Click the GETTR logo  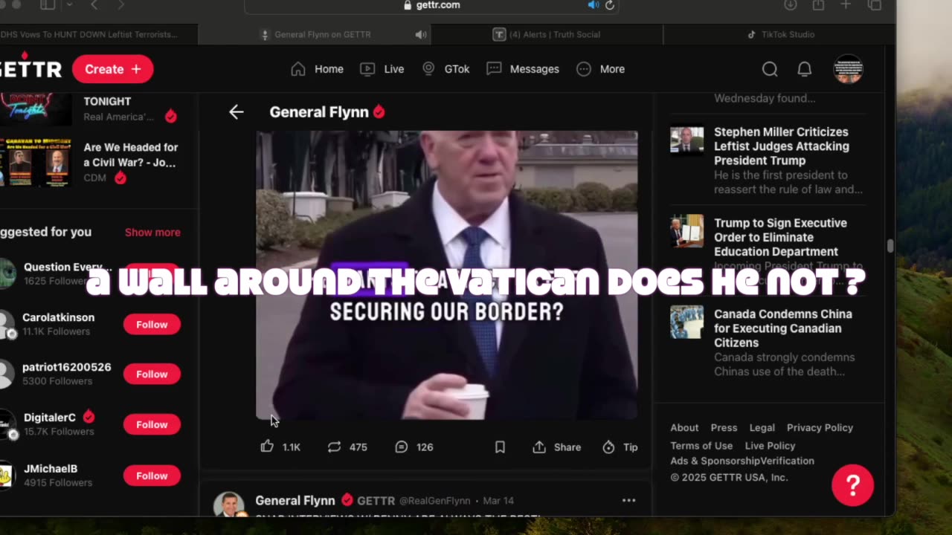click(30, 68)
